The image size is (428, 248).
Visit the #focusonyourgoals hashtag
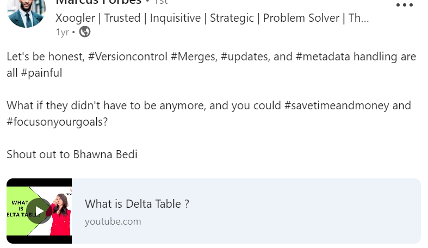pos(57,122)
